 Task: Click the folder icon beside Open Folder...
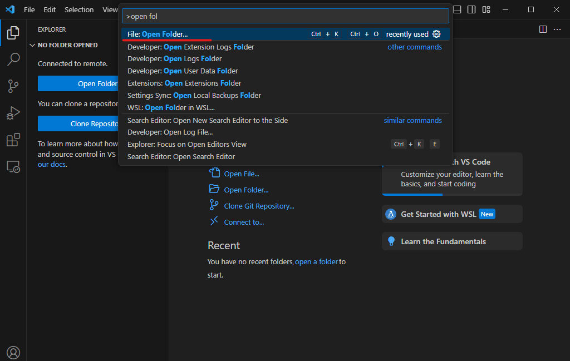(214, 189)
